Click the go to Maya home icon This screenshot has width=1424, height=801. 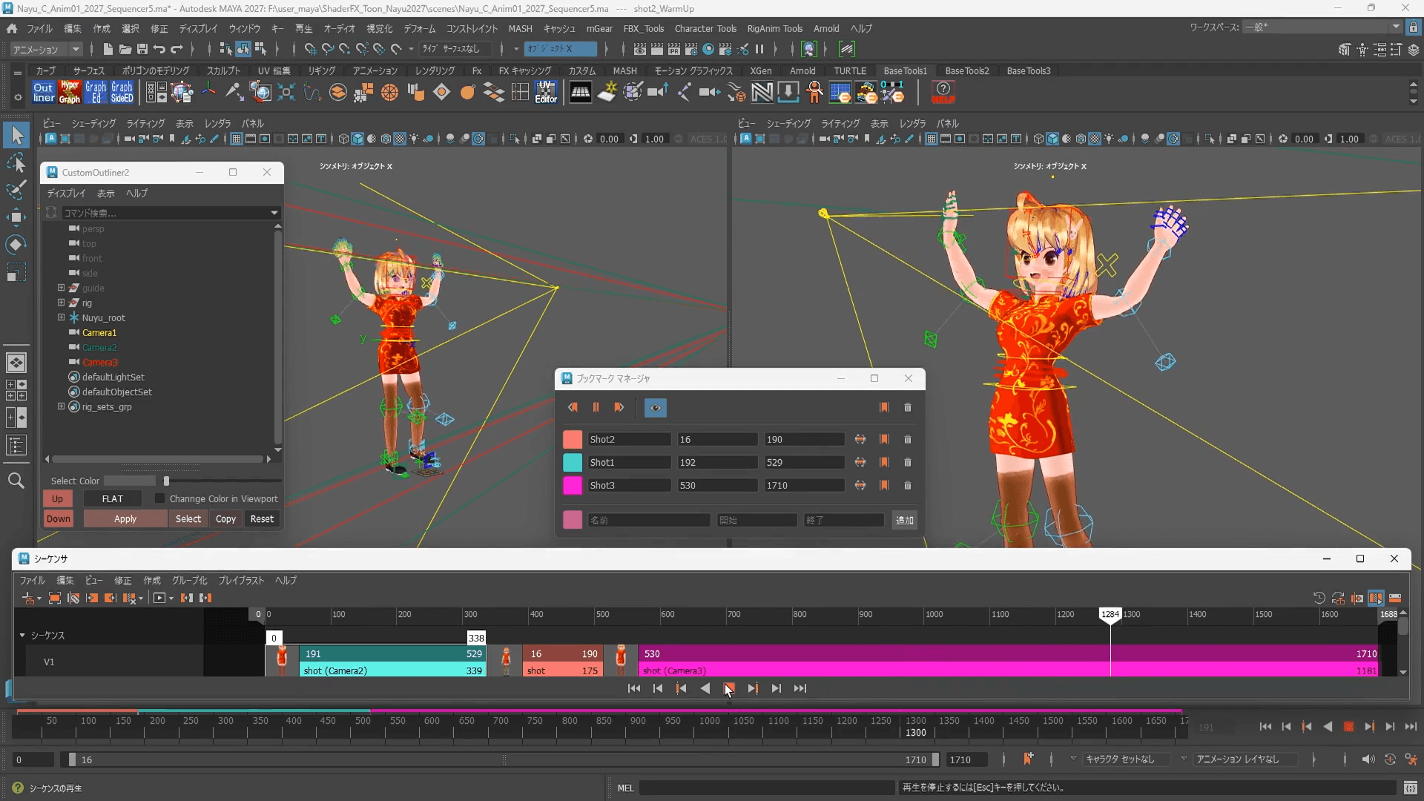pyautogui.click(x=12, y=28)
